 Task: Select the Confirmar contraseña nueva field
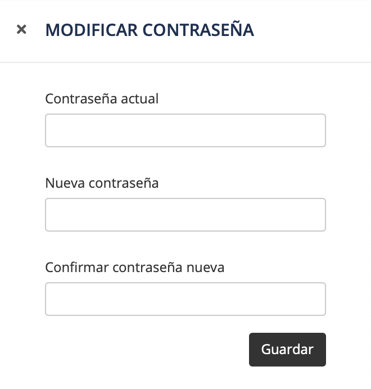point(185,299)
